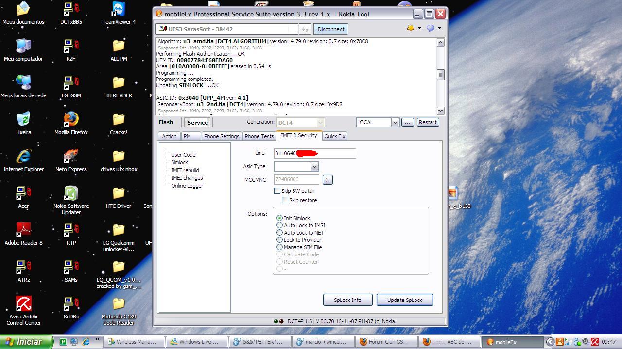Open Meus documentos desktop icon
622x349 pixels.
(23, 13)
